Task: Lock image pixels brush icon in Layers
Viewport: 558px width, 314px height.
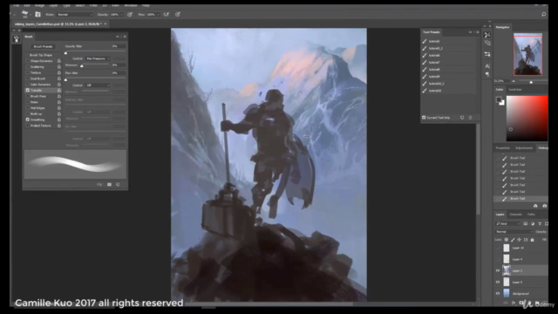Action: tap(513, 240)
